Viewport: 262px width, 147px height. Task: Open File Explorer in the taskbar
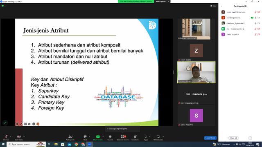[x=56, y=144]
